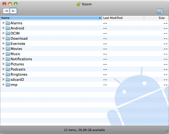The height and width of the screenshot is (134, 169).
Task: Expand the Pictures folder disclosure triangle
Action: coord(4,64)
